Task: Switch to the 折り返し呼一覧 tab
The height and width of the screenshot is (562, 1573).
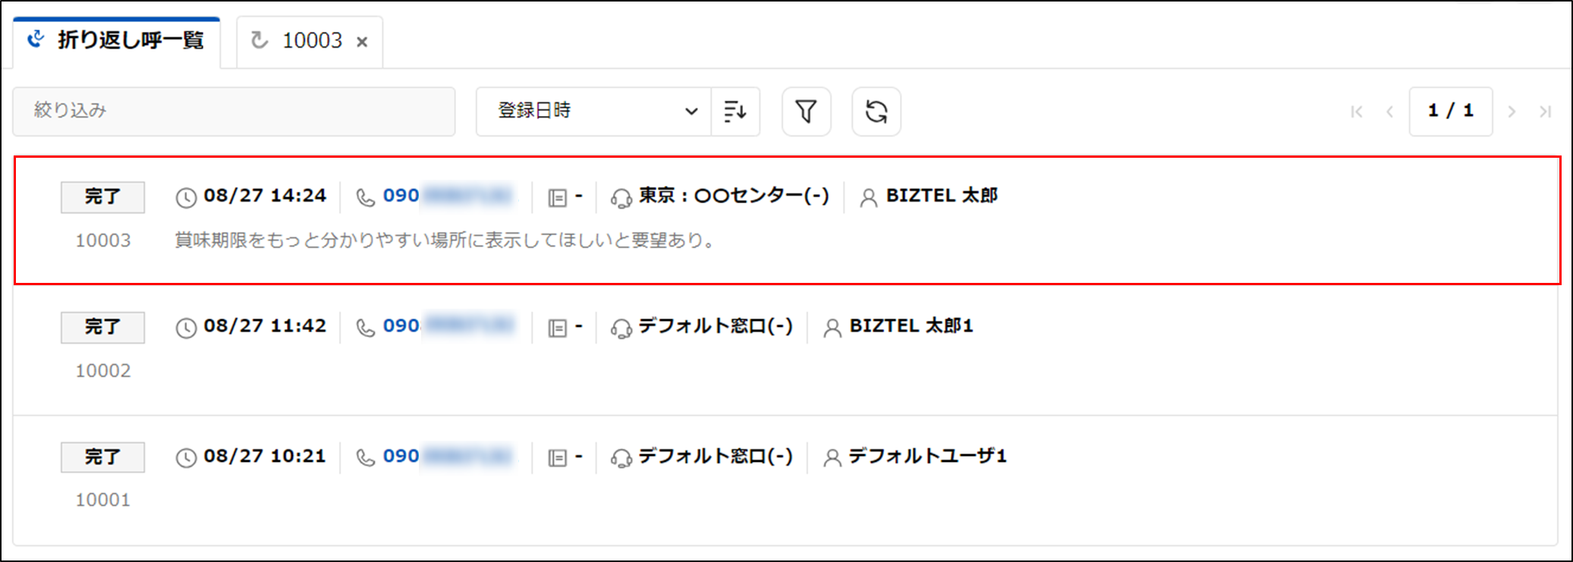Action: click(x=117, y=41)
